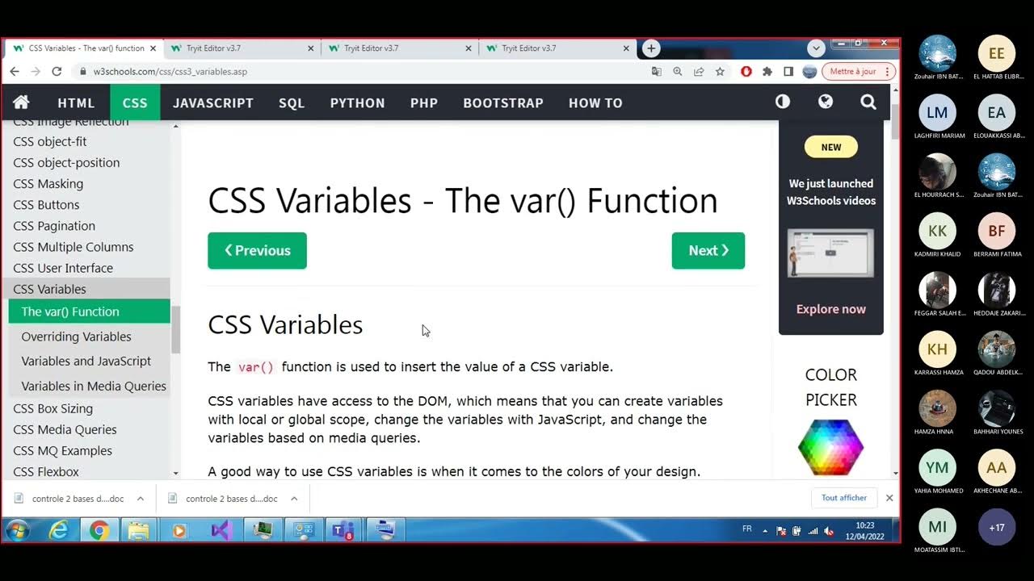Click the address bar URL

click(x=170, y=71)
